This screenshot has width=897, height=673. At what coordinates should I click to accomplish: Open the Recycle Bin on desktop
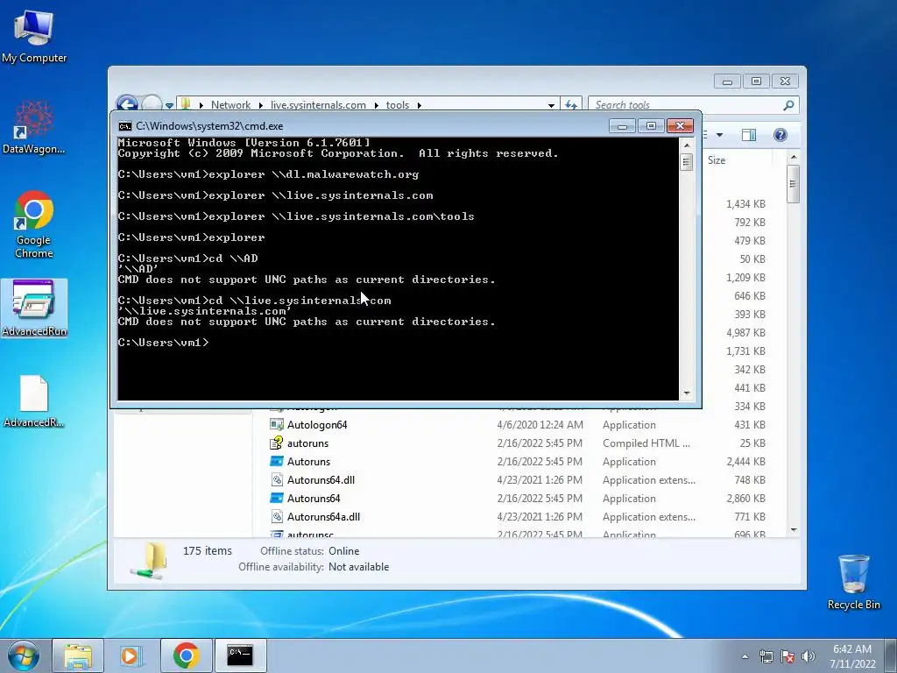853,582
